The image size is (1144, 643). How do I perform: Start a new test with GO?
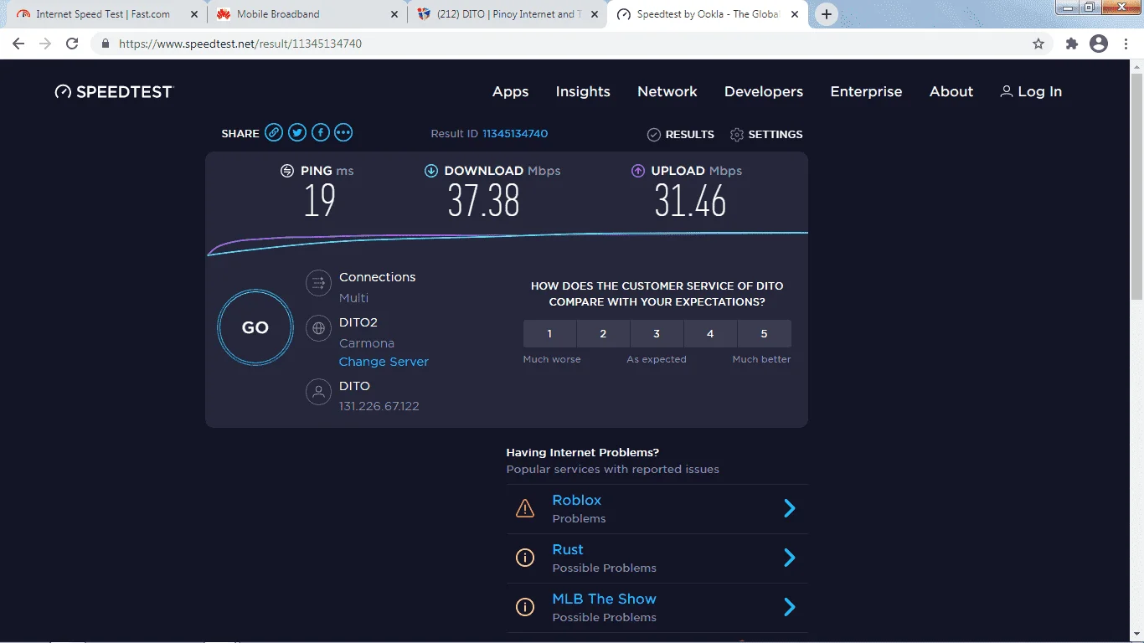(255, 327)
